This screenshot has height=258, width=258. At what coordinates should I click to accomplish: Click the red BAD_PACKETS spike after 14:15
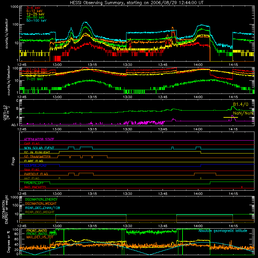(x=242, y=187)
